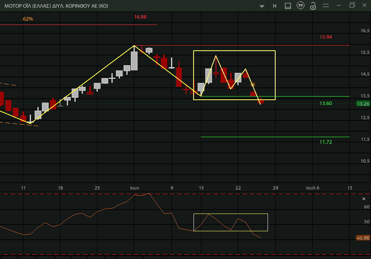Select the 15.94 red price label
This screenshot has height=259, width=371.
pyautogui.click(x=326, y=37)
